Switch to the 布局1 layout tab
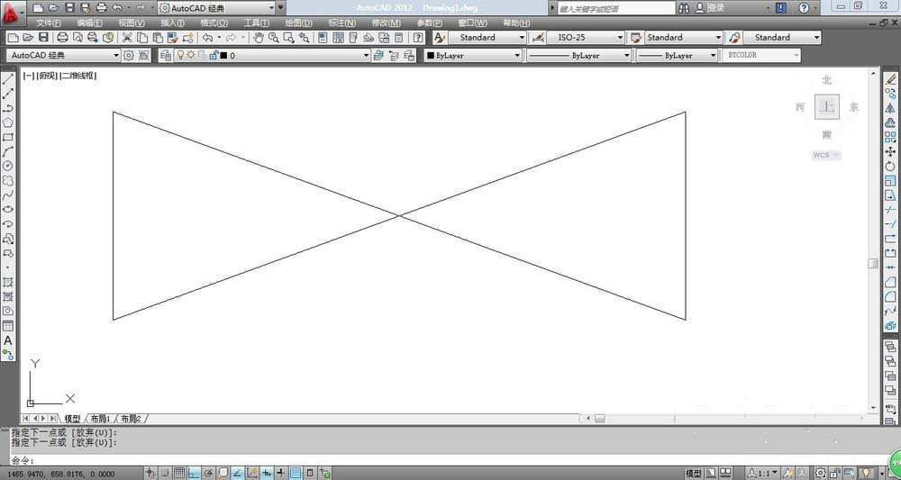901x480 pixels. pyautogui.click(x=98, y=419)
